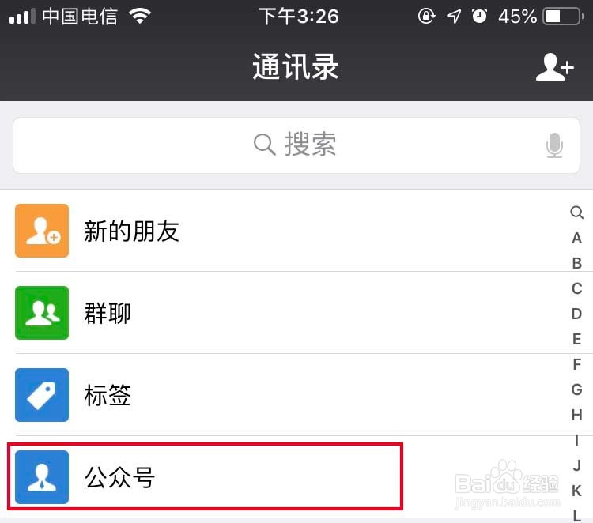Tap the voice search microphone icon
This screenshot has width=593, height=523.
[x=554, y=145]
